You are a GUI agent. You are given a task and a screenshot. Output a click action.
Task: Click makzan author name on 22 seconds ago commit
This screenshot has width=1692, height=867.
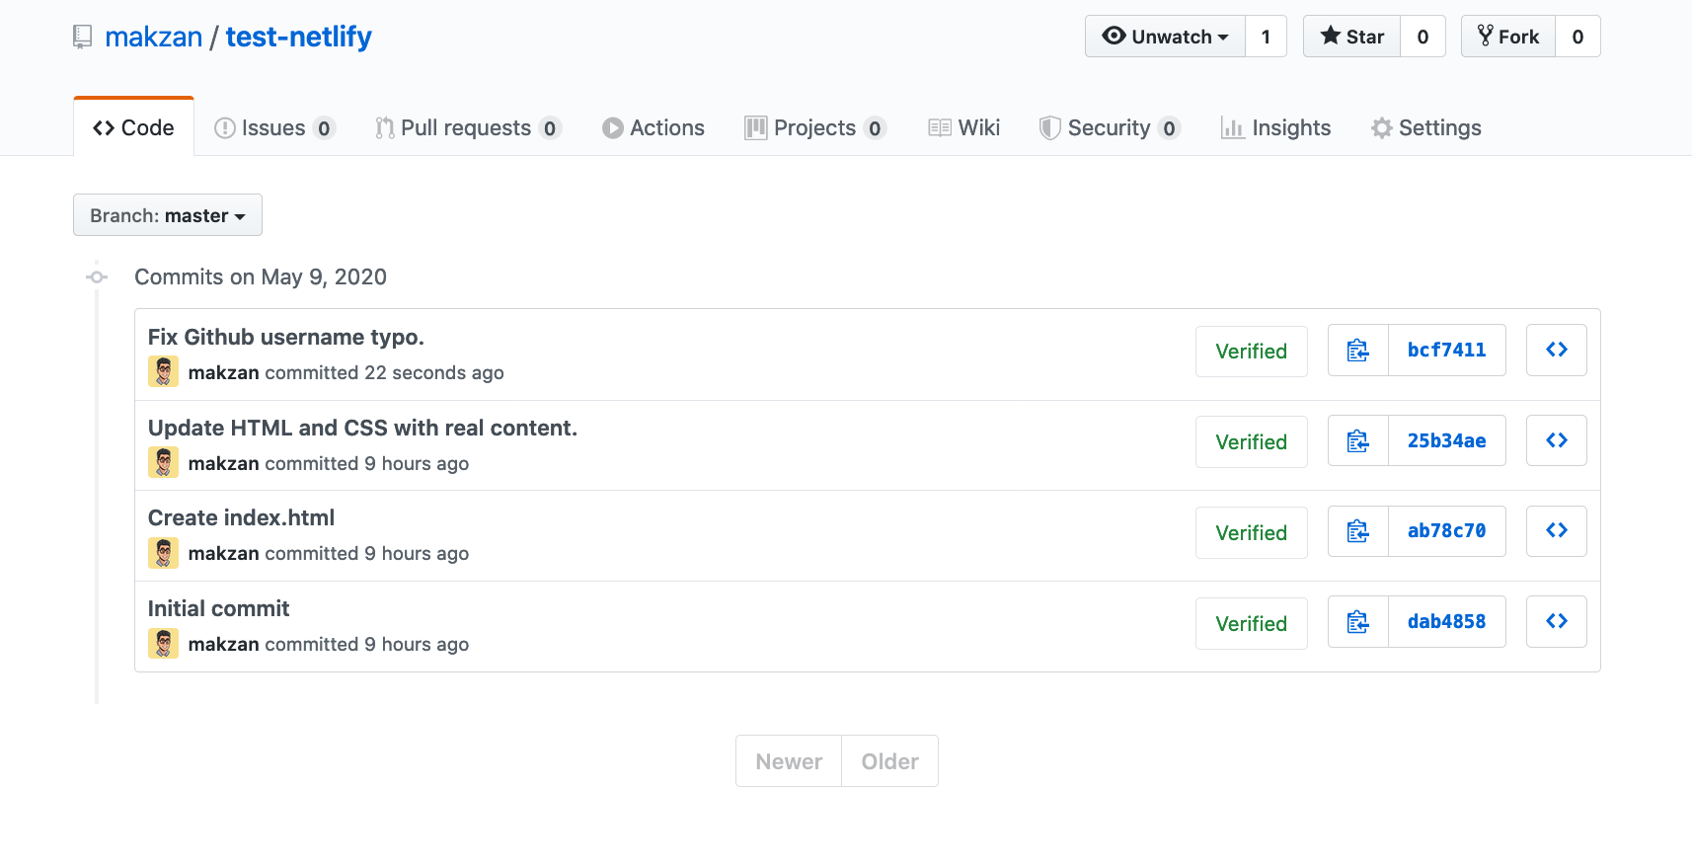coord(224,372)
